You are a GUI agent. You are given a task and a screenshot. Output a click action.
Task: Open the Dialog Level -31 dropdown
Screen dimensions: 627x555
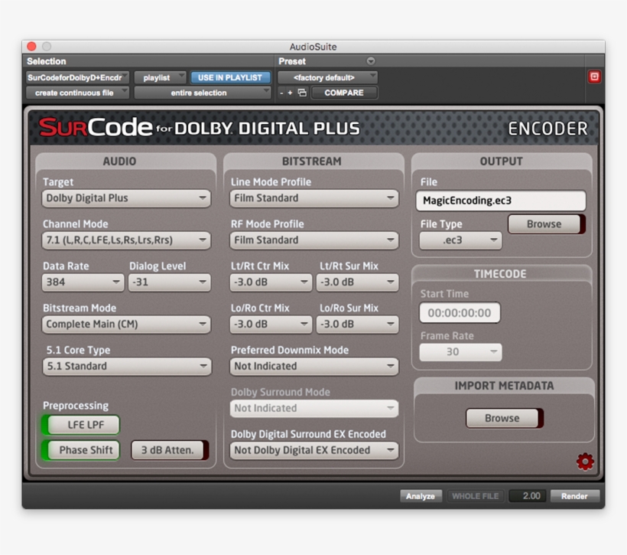[170, 282]
